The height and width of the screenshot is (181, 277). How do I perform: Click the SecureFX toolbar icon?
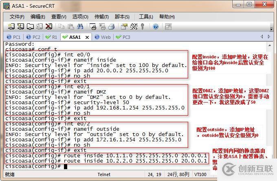168,27
